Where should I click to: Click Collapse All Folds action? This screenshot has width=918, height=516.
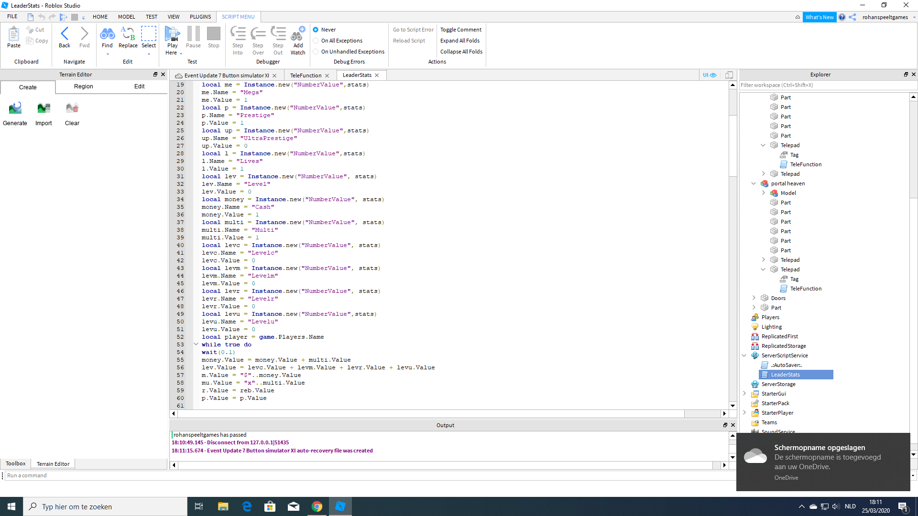[x=461, y=52]
